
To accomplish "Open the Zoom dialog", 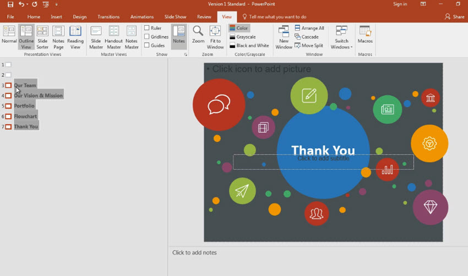I will 198,35.
